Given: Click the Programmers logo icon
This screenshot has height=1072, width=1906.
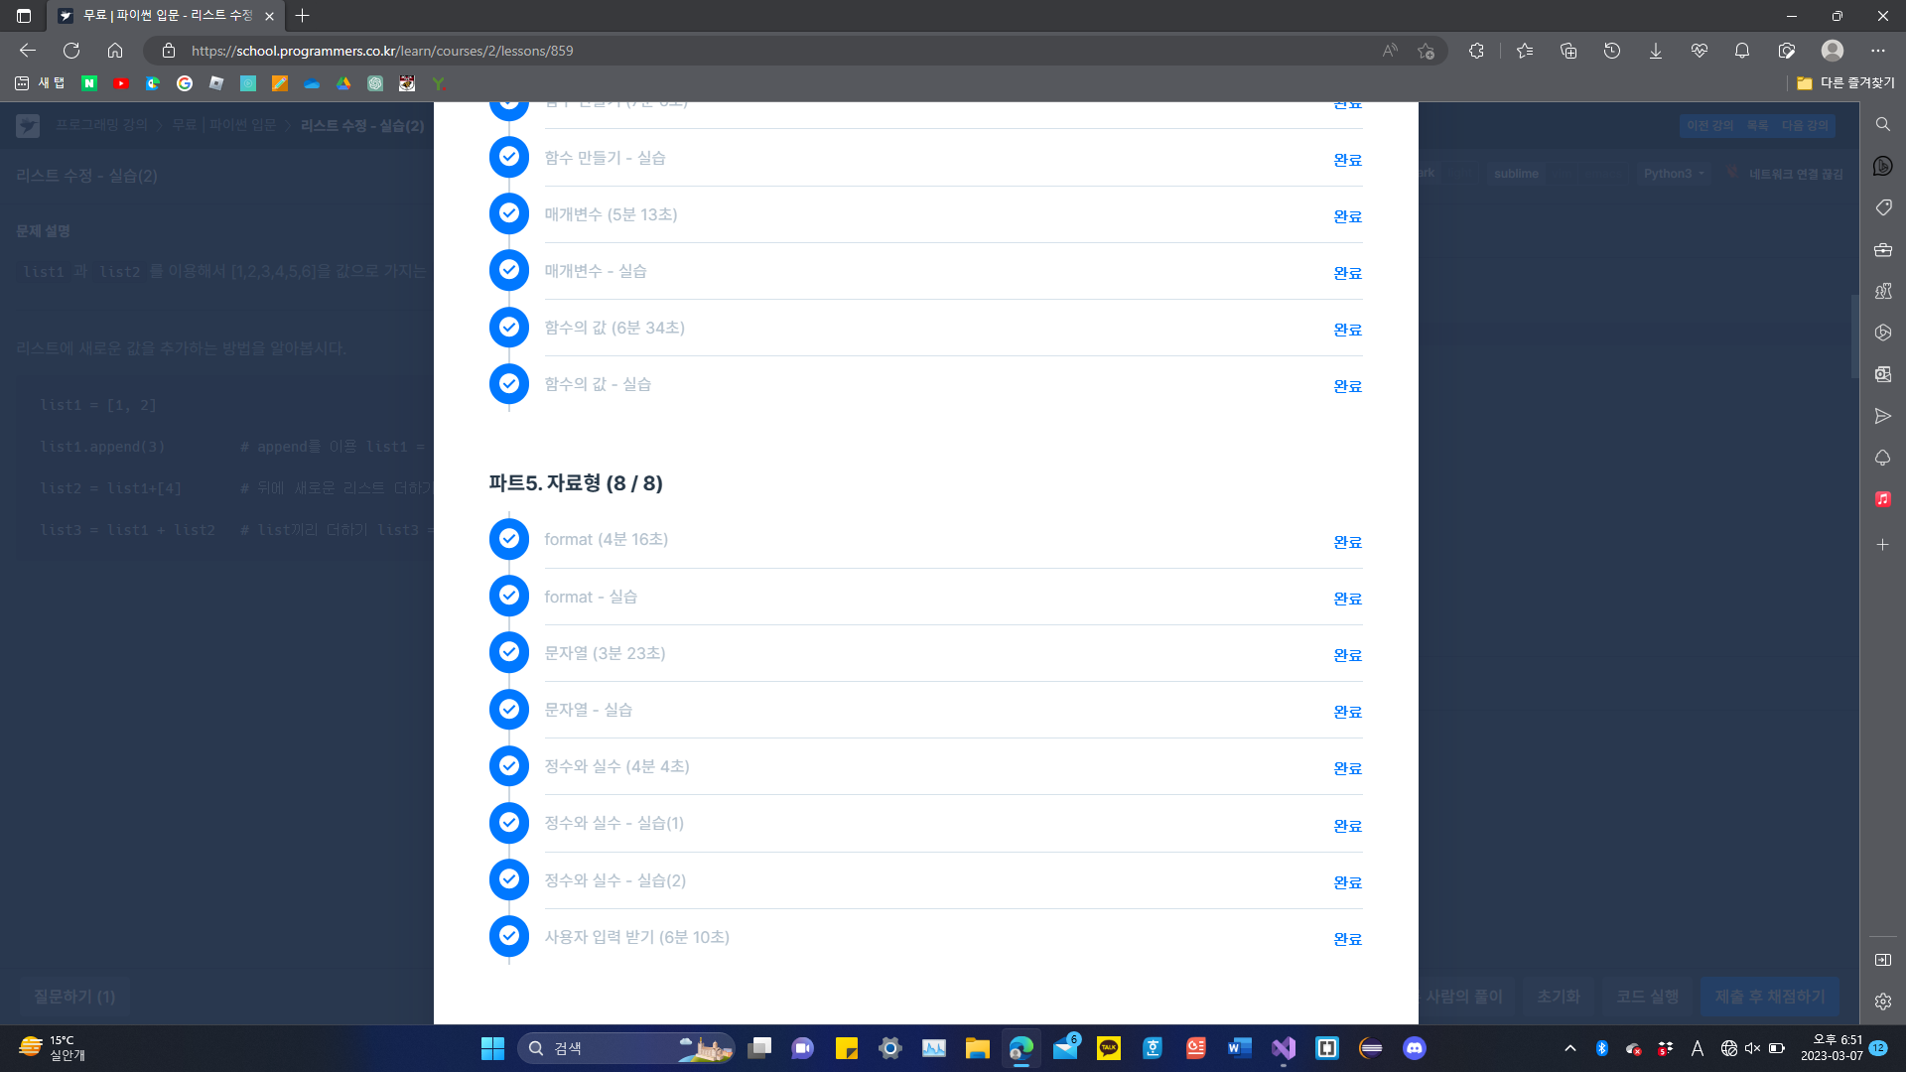Looking at the screenshot, I should pyautogui.click(x=28, y=126).
